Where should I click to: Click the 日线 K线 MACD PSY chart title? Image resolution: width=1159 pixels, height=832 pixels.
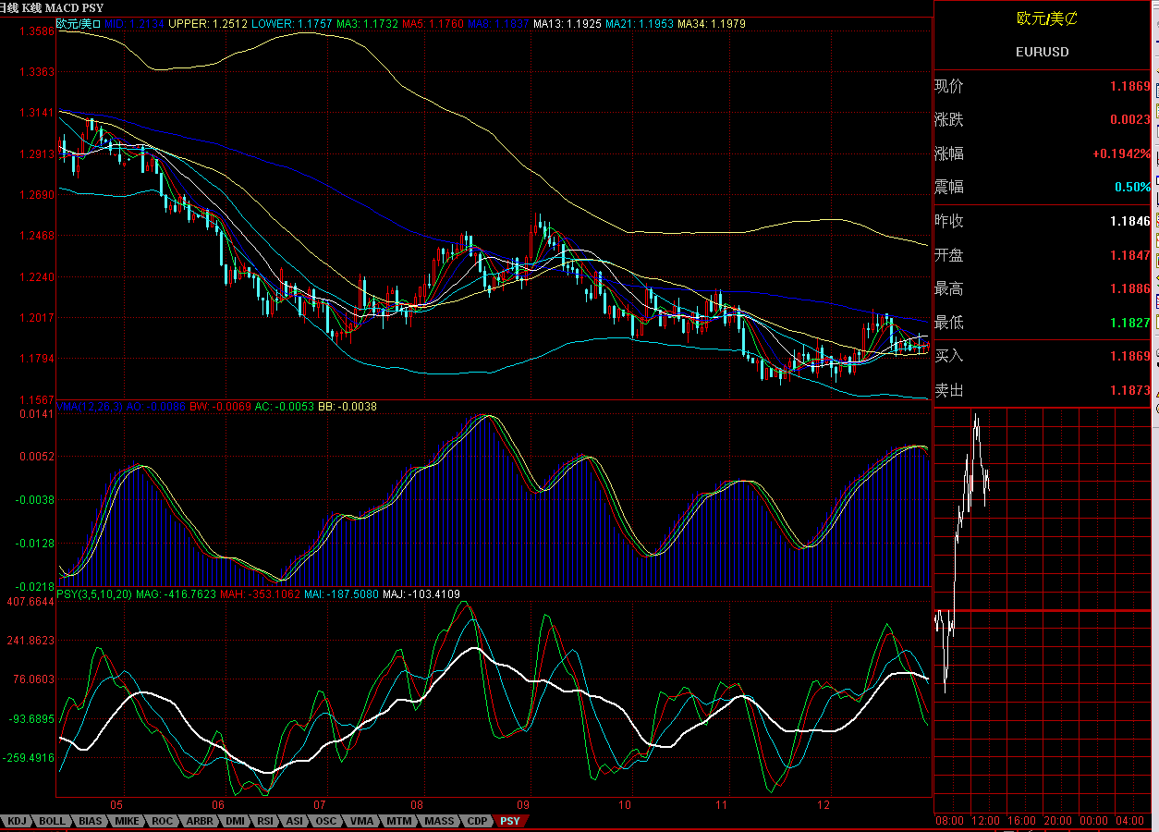point(52,7)
